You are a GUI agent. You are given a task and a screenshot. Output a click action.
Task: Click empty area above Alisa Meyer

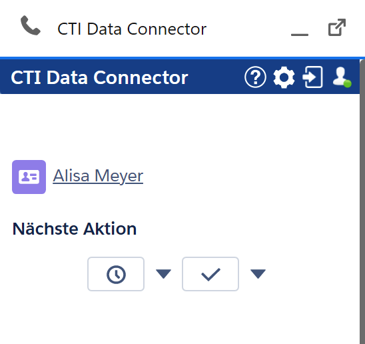(180, 127)
